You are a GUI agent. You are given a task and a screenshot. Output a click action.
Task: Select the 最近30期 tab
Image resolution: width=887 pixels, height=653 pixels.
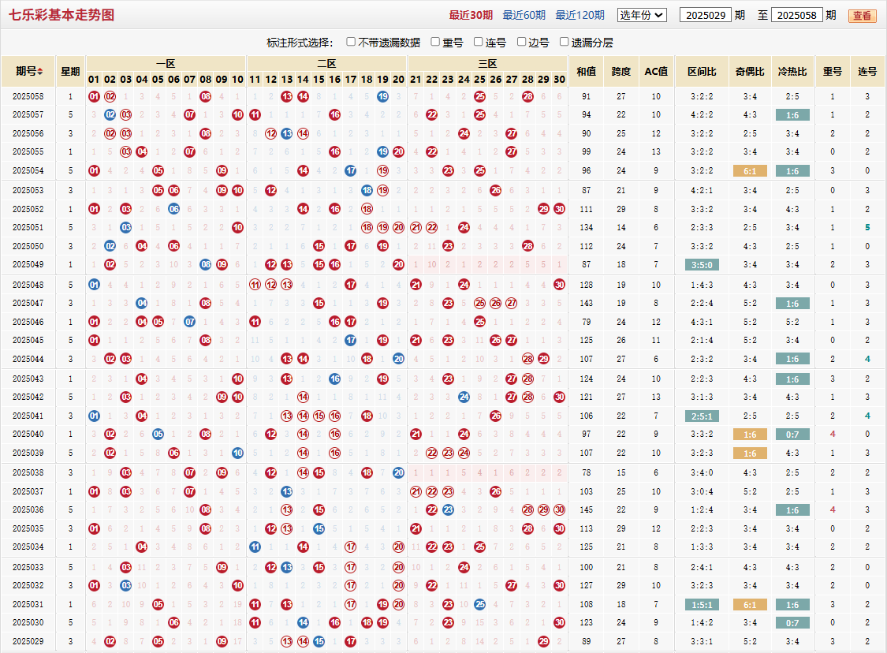point(471,15)
